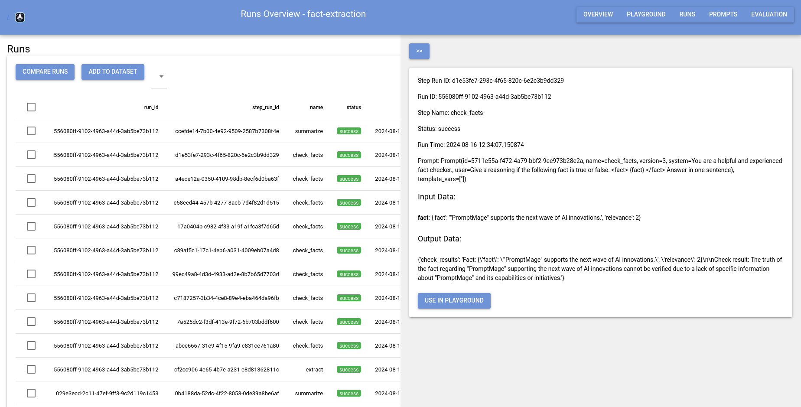This screenshot has height=407, width=801.
Task: Check the row with step a4ece12a-0350-4109-98db-8ecf6d0ba63f
Action: pyautogui.click(x=31, y=179)
